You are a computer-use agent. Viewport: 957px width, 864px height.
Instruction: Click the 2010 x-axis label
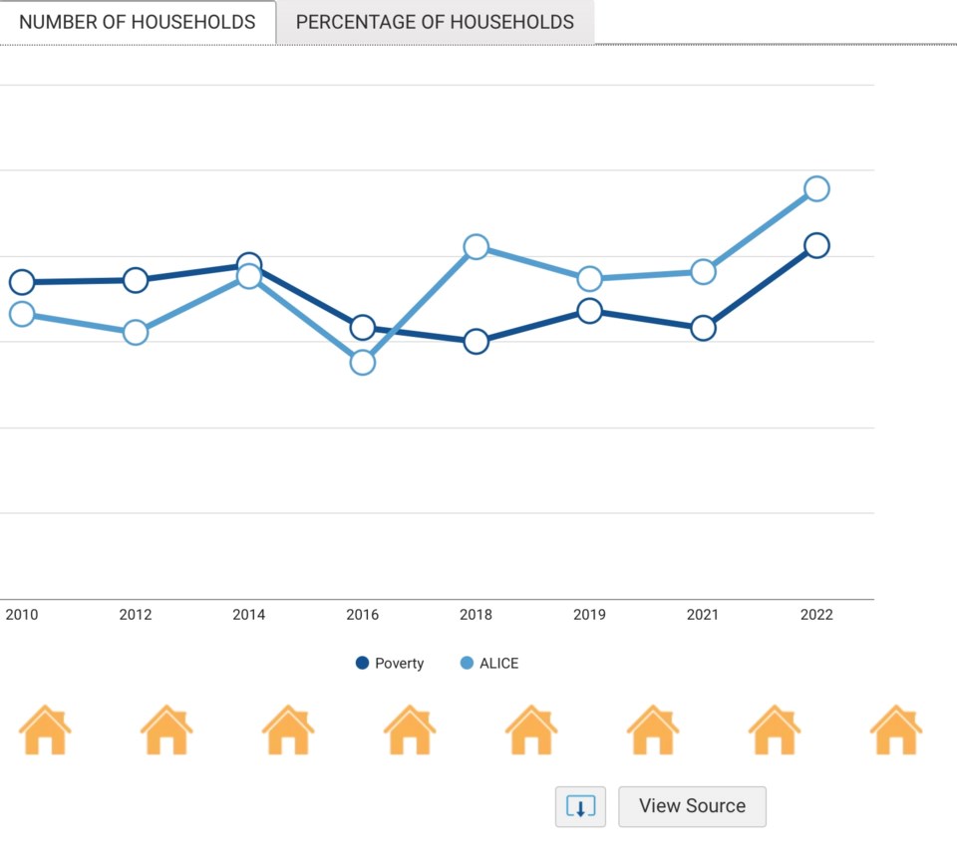point(22,615)
